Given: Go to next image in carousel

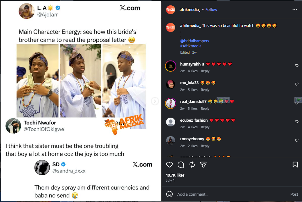Looking at the screenshot, I should [155, 101].
